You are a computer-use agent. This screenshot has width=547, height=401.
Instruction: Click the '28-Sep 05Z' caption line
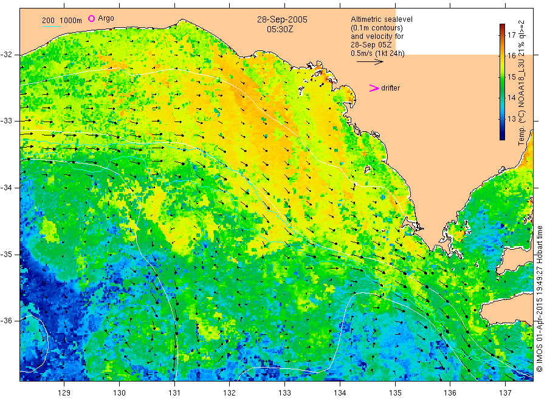click(x=371, y=45)
